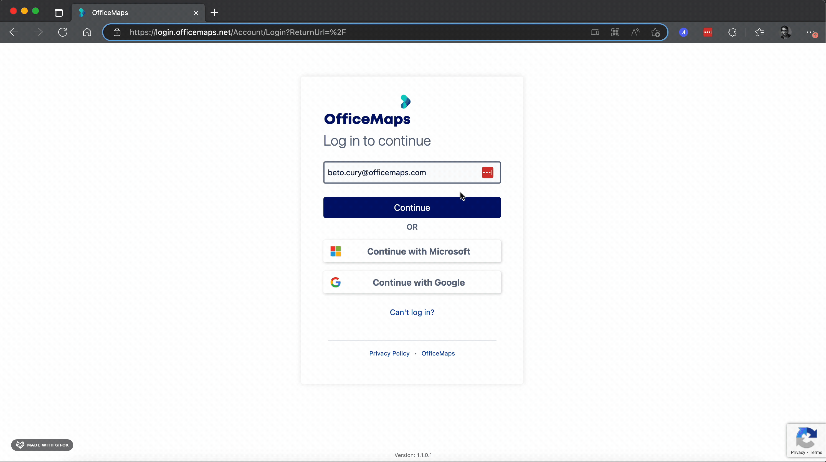The height and width of the screenshot is (462, 826).
Task: Open the browser profile avatar
Action: click(x=785, y=32)
